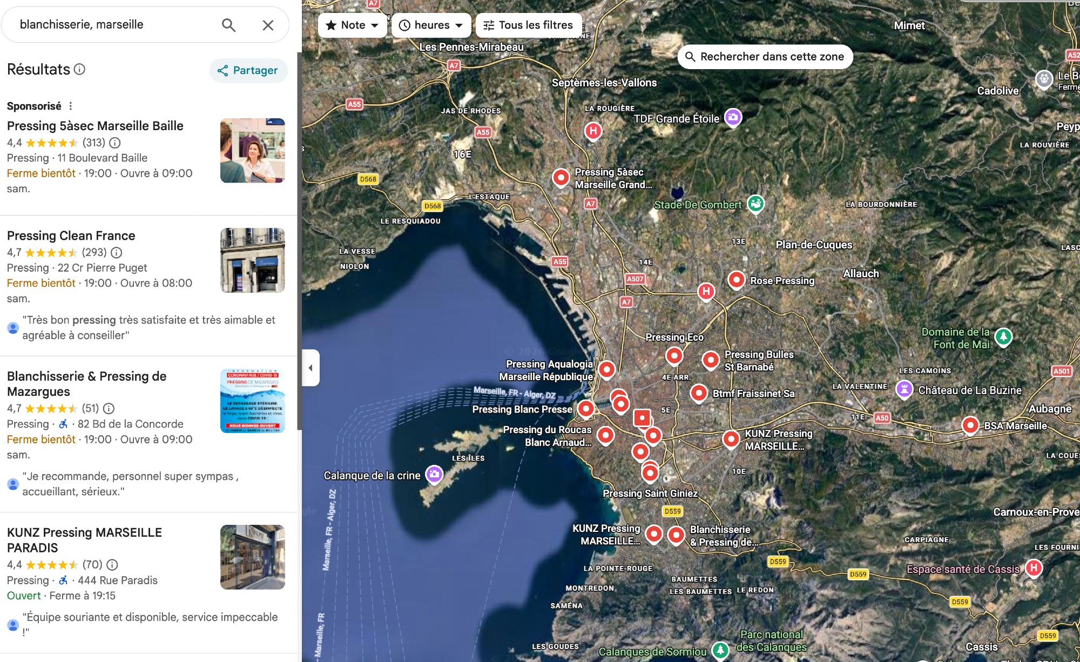This screenshot has width=1080, height=662.
Task: Click the Stade De Gombert marker
Action: coord(755,204)
